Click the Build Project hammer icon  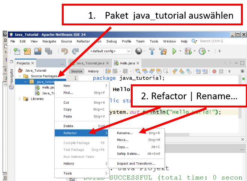point(152,51)
